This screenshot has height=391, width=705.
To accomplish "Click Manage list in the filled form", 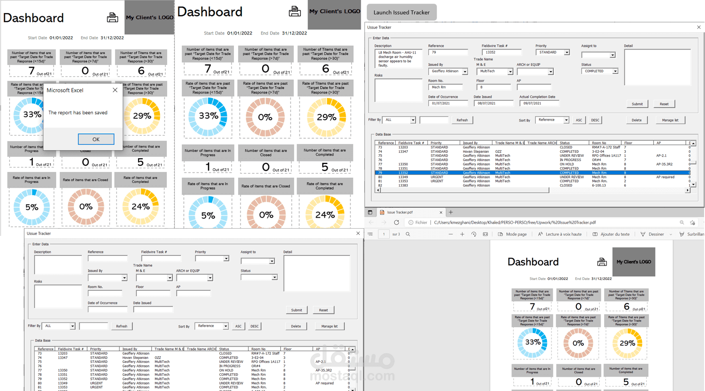I will 670,120.
